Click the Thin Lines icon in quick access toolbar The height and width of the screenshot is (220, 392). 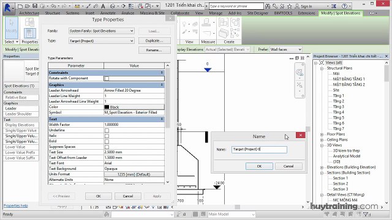coord(130,6)
